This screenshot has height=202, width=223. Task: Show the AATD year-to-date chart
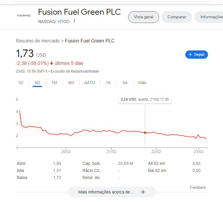[90, 83]
